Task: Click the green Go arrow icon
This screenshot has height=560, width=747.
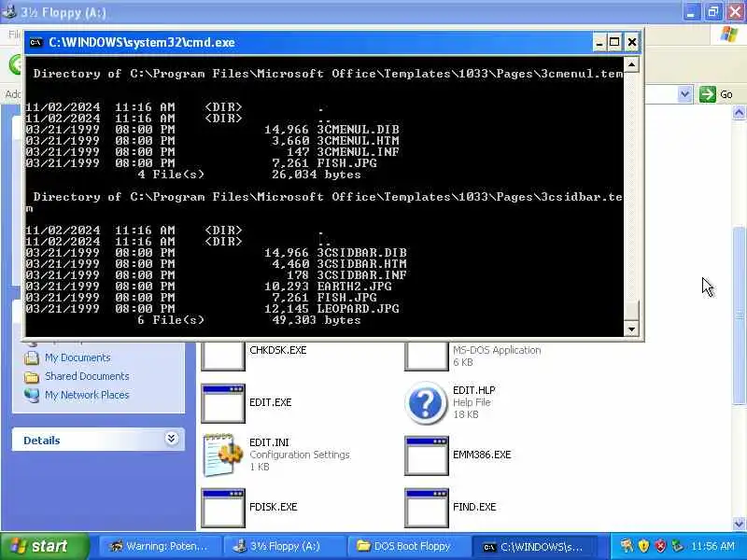Action: [x=708, y=94]
